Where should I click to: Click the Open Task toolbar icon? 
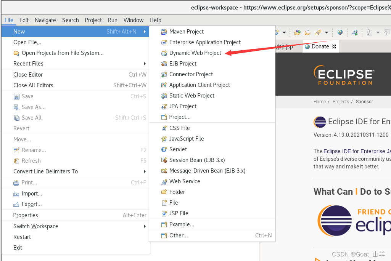coord(307,32)
